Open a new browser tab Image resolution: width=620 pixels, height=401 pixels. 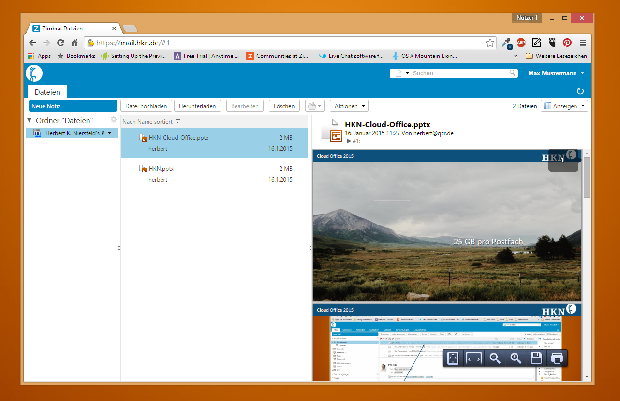(x=130, y=29)
